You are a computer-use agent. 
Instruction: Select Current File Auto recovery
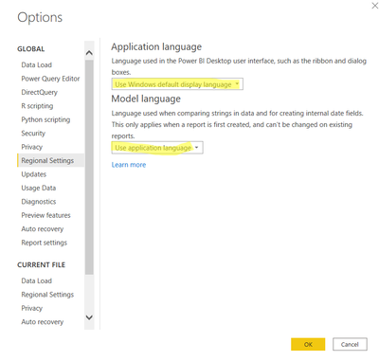tap(43, 322)
